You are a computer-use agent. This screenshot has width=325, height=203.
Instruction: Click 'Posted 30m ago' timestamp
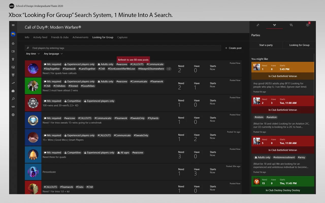point(233,166)
